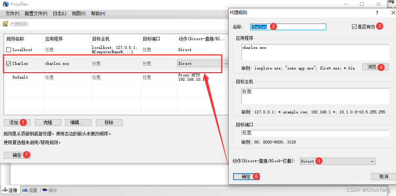Click the 统计 tab pie icon
Screen dimensions: 396x196
point(45,190)
